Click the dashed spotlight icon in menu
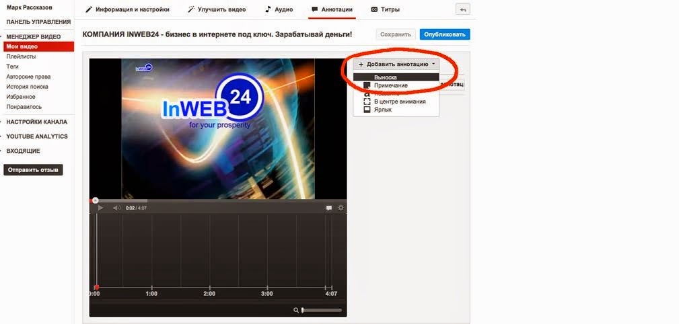 point(367,102)
